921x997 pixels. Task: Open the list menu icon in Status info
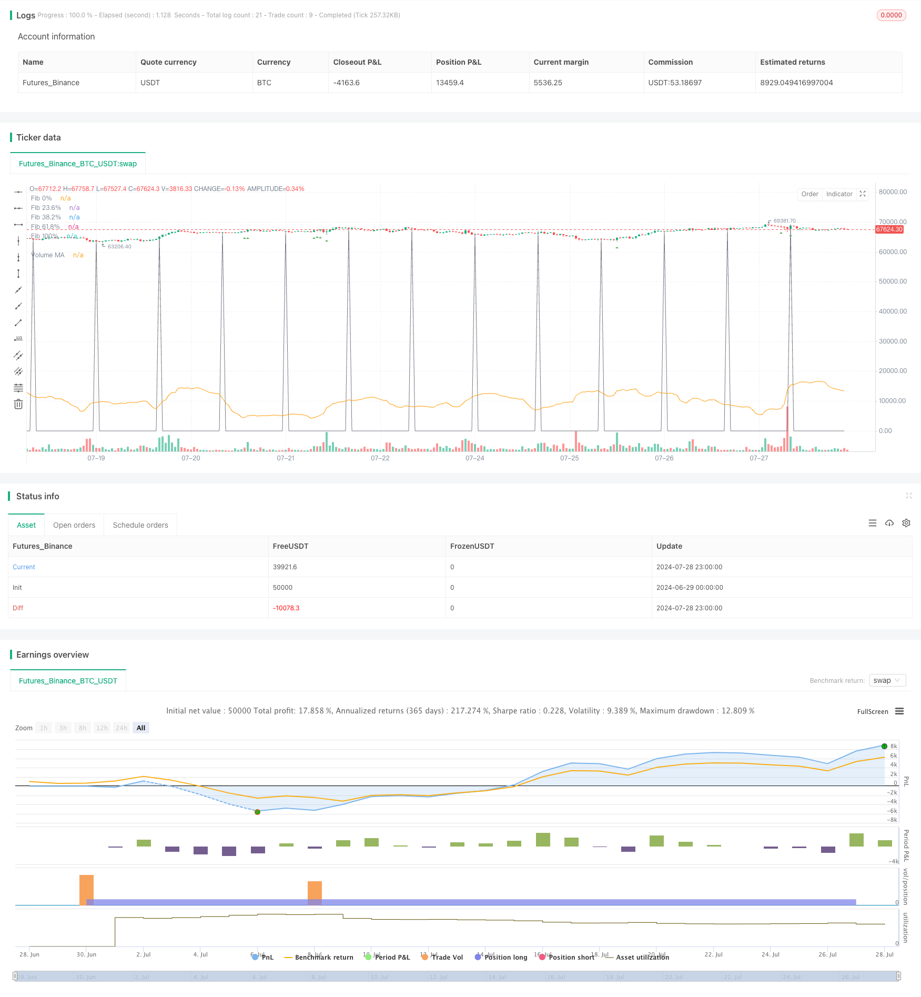(x=873, y=523)
